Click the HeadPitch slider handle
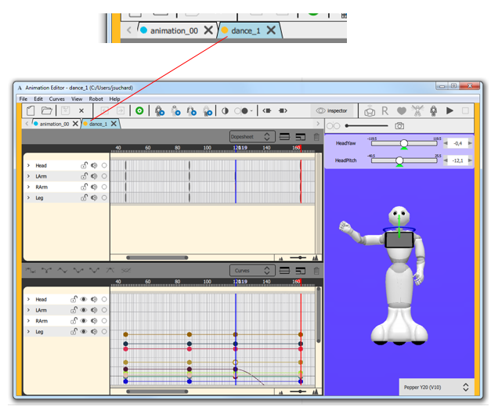This screenshot has height=411, width=491. pyautogui.click(x=399, y=160)
